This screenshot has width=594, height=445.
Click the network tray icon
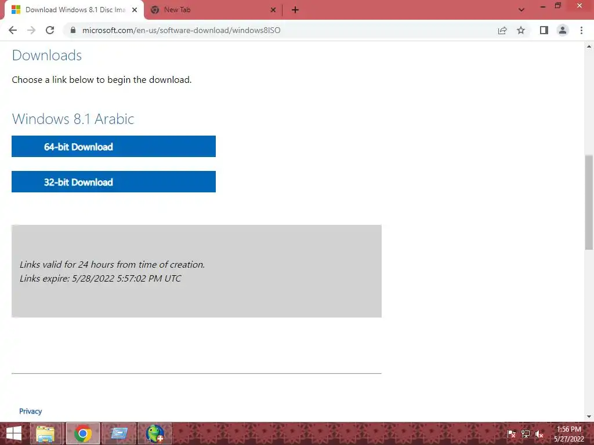[526, 434]
